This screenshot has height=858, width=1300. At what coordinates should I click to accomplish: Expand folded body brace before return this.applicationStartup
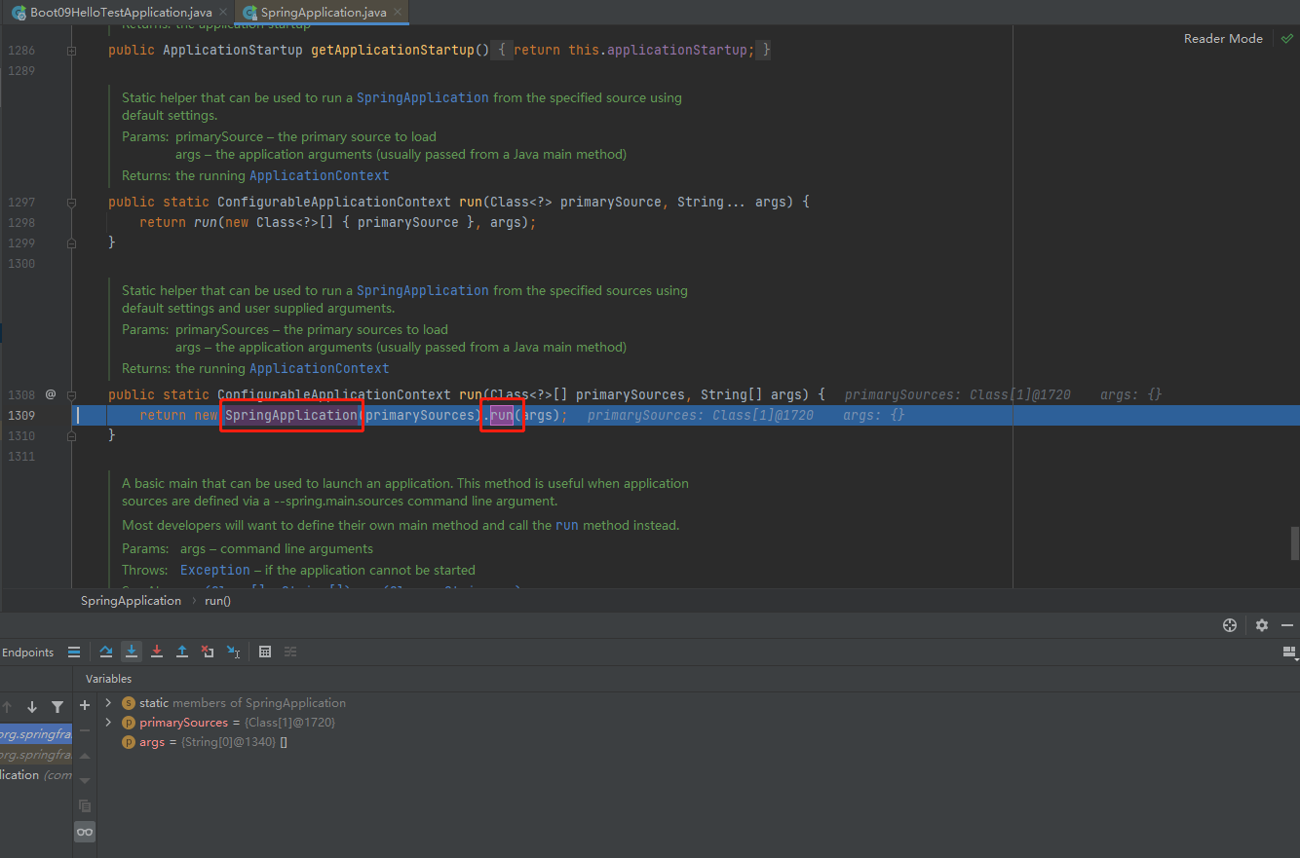point(502,50)
